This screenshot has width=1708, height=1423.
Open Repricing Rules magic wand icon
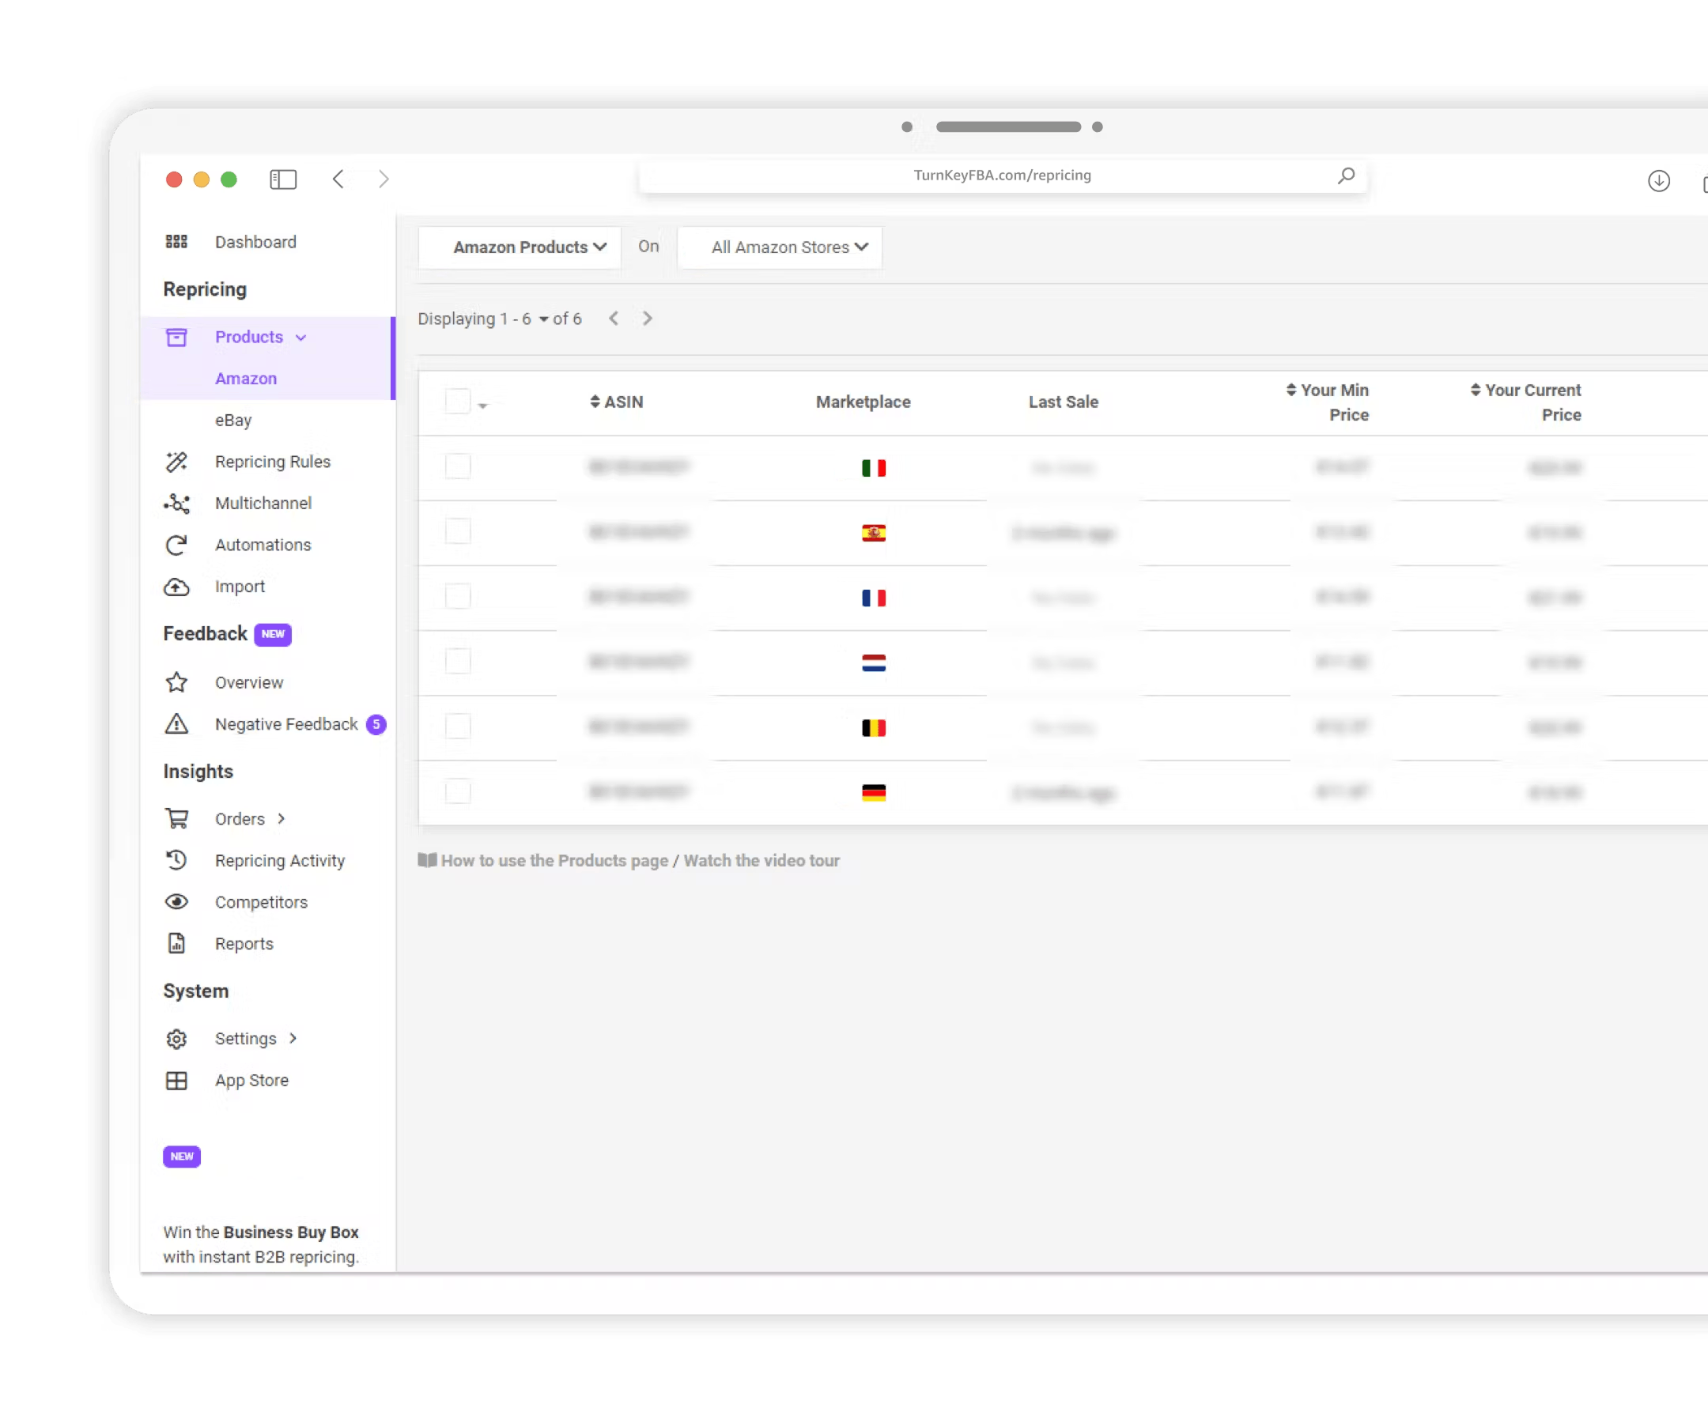tap(176, 462)
